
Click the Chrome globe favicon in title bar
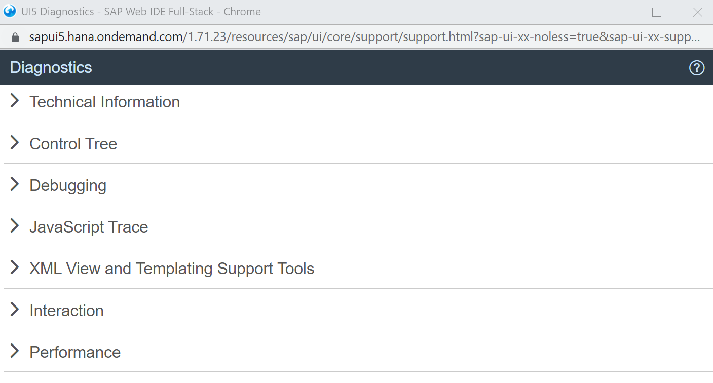pyautogui.click(x=10, y=11)
